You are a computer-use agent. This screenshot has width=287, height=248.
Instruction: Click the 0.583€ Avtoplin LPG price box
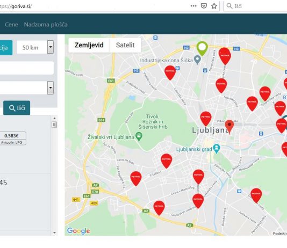pyautogui.click(x=11, y=138)
